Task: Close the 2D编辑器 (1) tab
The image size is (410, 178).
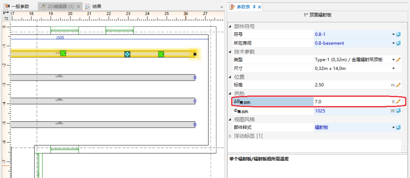Action: coord(78,6)
